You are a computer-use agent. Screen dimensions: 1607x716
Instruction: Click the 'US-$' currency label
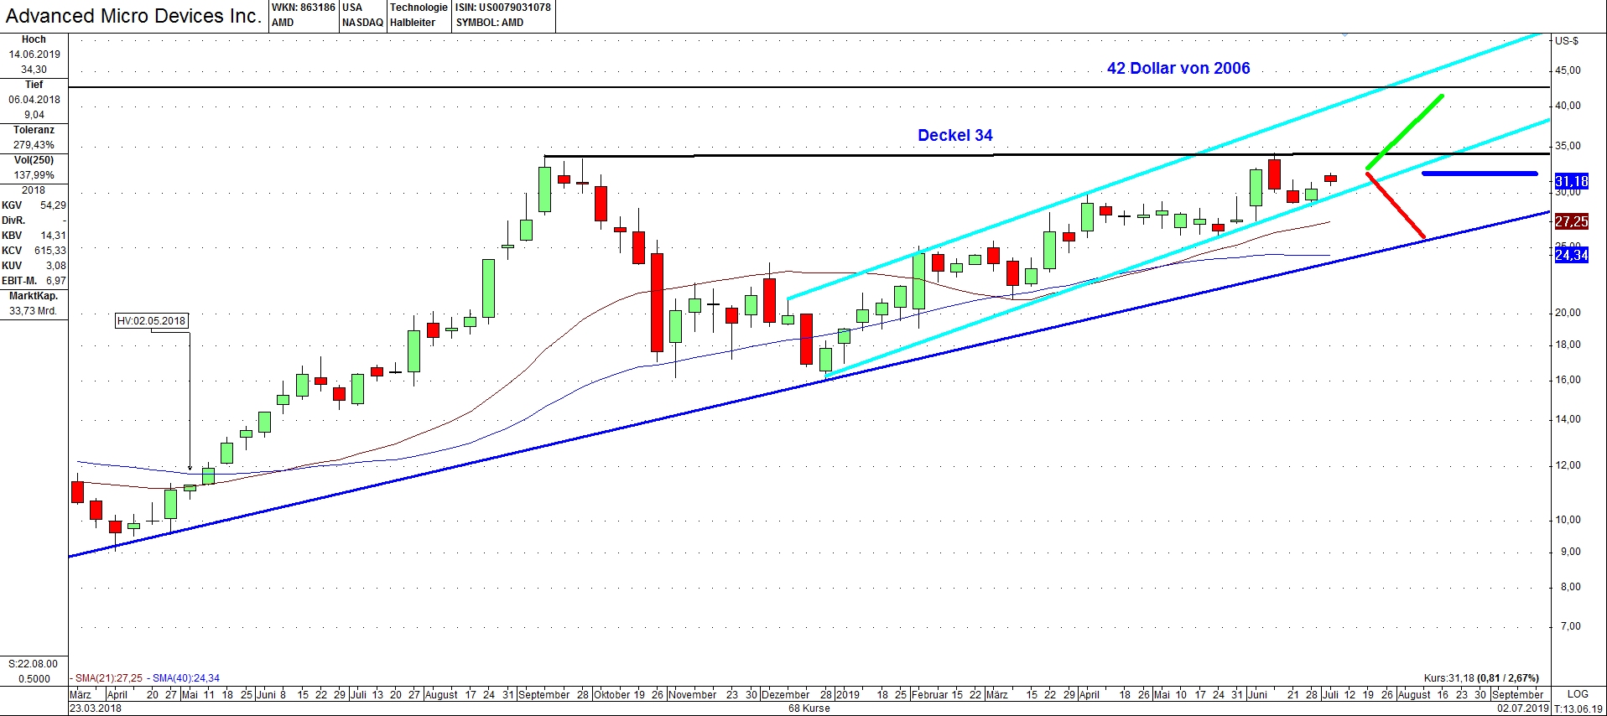coord(1567,40)
